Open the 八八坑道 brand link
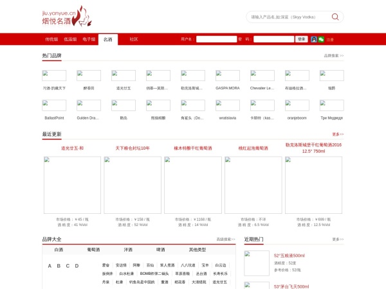 tap(188, 265)
